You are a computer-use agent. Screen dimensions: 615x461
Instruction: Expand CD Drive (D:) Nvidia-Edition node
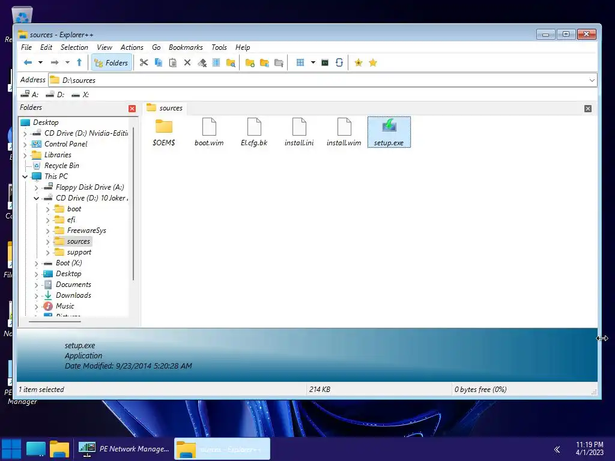point(25,134)
